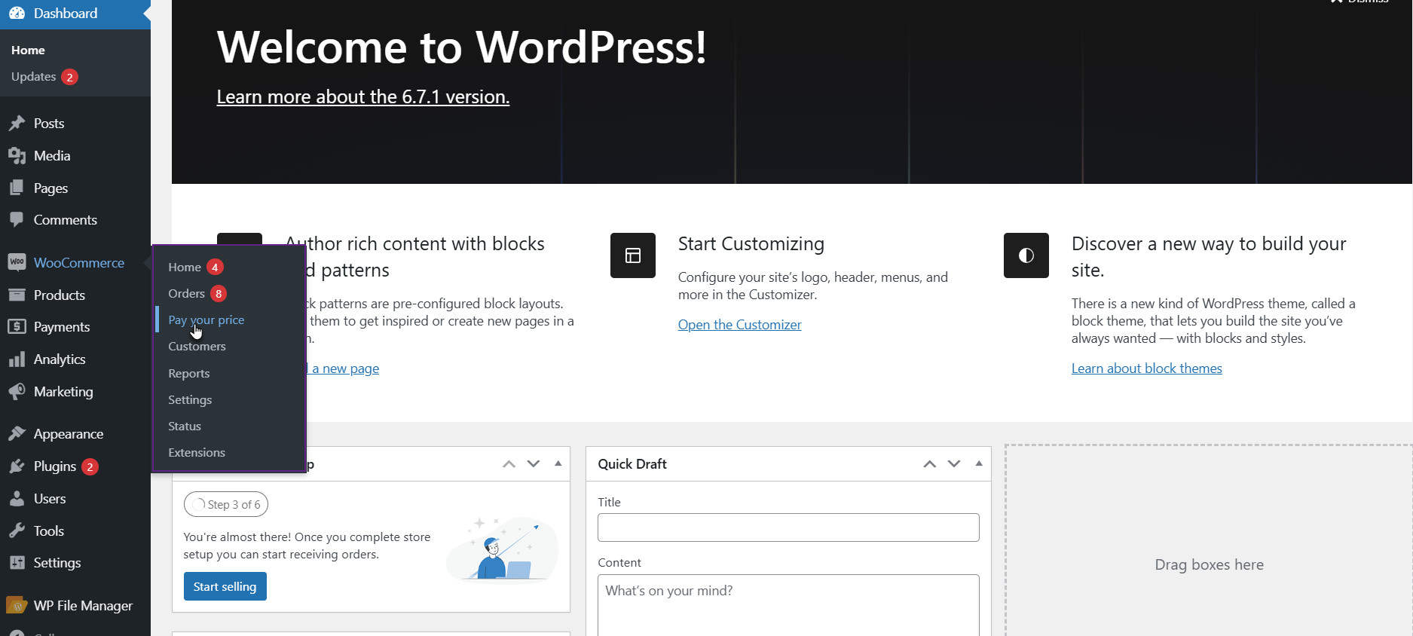The image size is (1413, 636).
Task: Open Settings in WooCommerce submenu
Action: pyautogui.click(x=190, y=399)
